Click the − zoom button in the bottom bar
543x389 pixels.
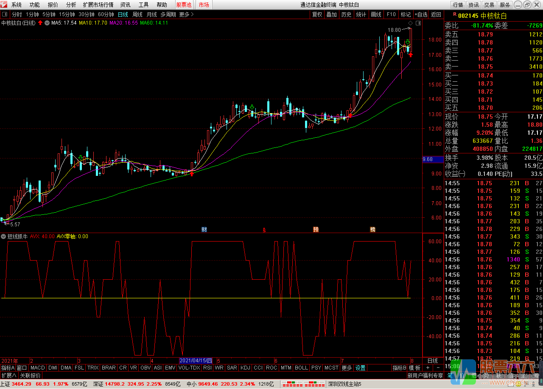click(437, 368)
